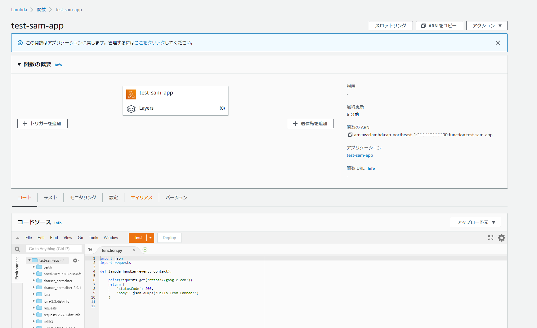Screen dimensions: 537x328
Task: Close the function.py tab
Action: [134, 250]
